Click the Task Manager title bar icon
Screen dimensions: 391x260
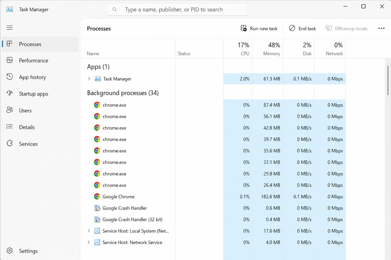10,9
